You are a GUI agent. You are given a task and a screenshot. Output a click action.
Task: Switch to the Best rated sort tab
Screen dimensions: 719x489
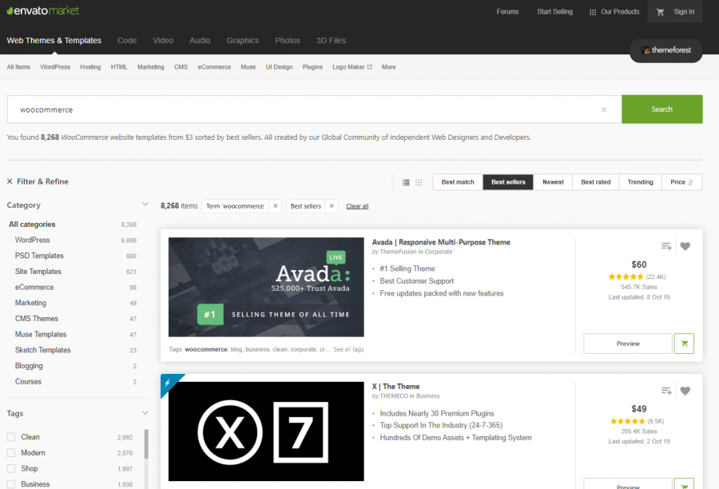tap(595, 182)
